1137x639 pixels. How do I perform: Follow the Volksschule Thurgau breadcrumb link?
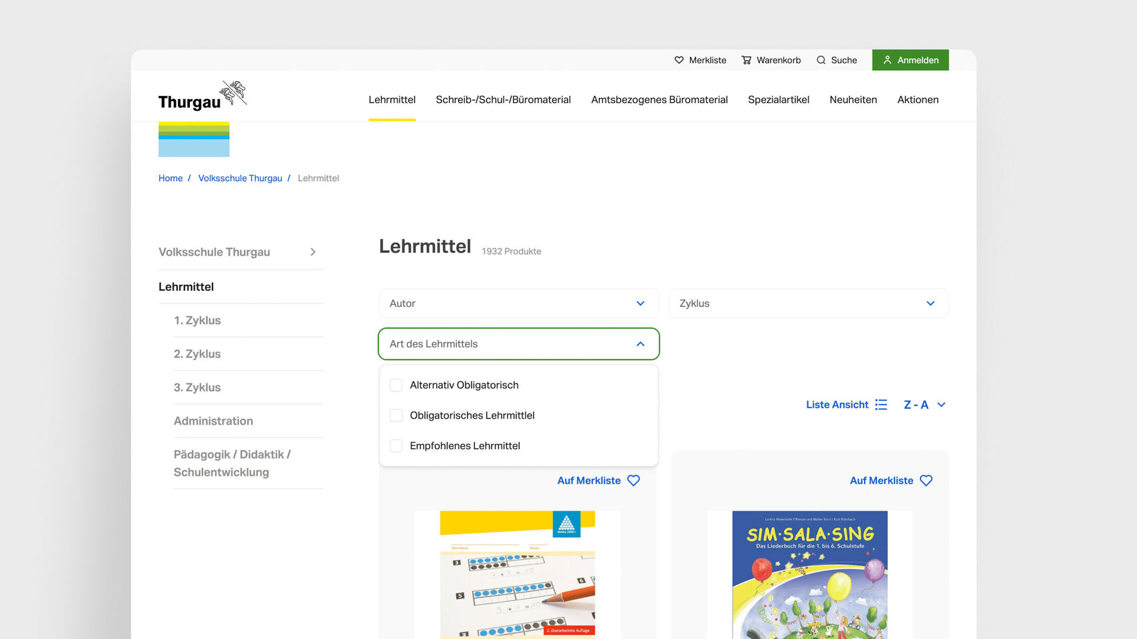tap(240, 178)
